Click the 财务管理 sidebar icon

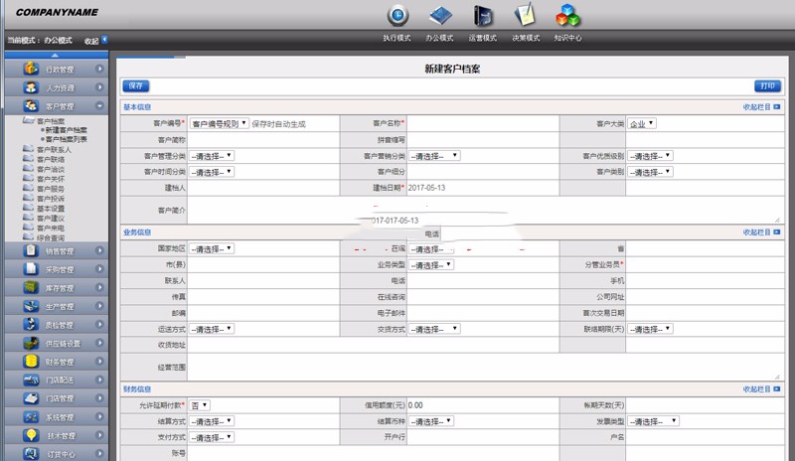tap(31, 362)
